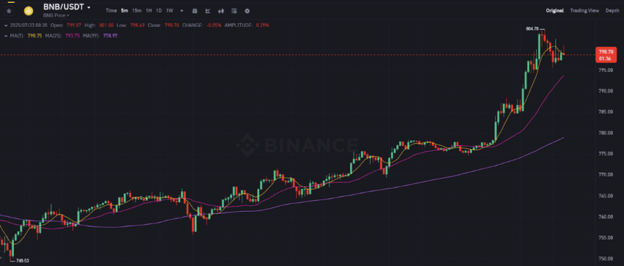Follow the BNB Price link
Screen dimensions: 624x266
click(x=55, y=15)
